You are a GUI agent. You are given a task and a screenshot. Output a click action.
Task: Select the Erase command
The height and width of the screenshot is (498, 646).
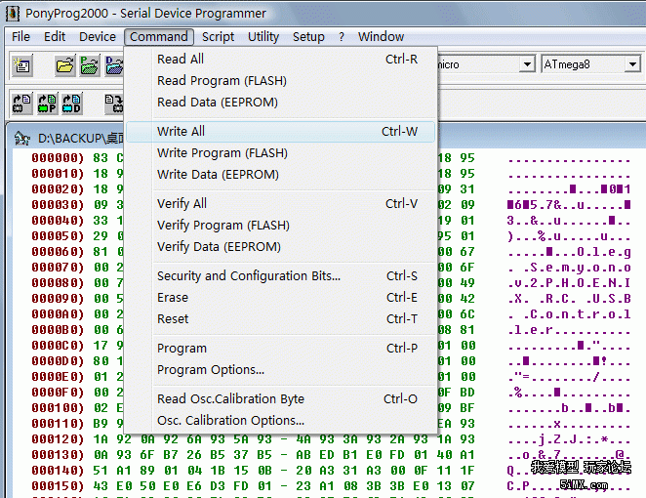pos(280,297)
